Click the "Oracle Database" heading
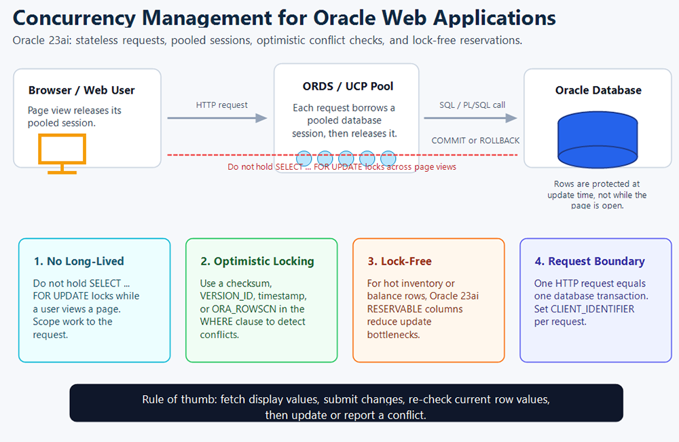The width and height of the screenshot is (679, 442). (598, 90)
